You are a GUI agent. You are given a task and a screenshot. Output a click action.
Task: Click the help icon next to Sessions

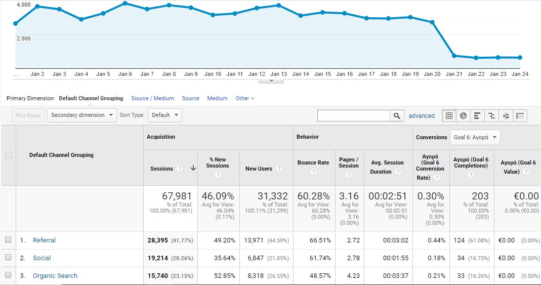coord(179,169)
